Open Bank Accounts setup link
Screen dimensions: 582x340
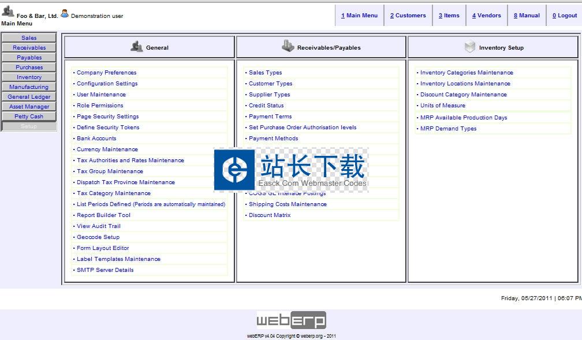coord(96,139)
